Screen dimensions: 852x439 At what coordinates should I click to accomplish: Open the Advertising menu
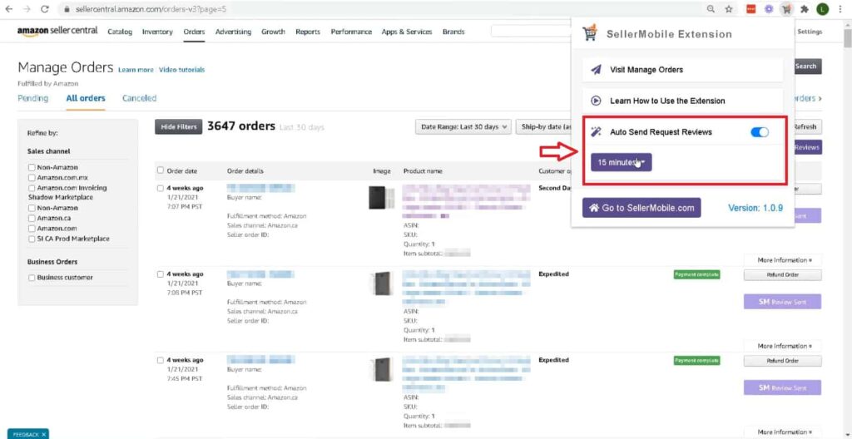coord(233,32)
